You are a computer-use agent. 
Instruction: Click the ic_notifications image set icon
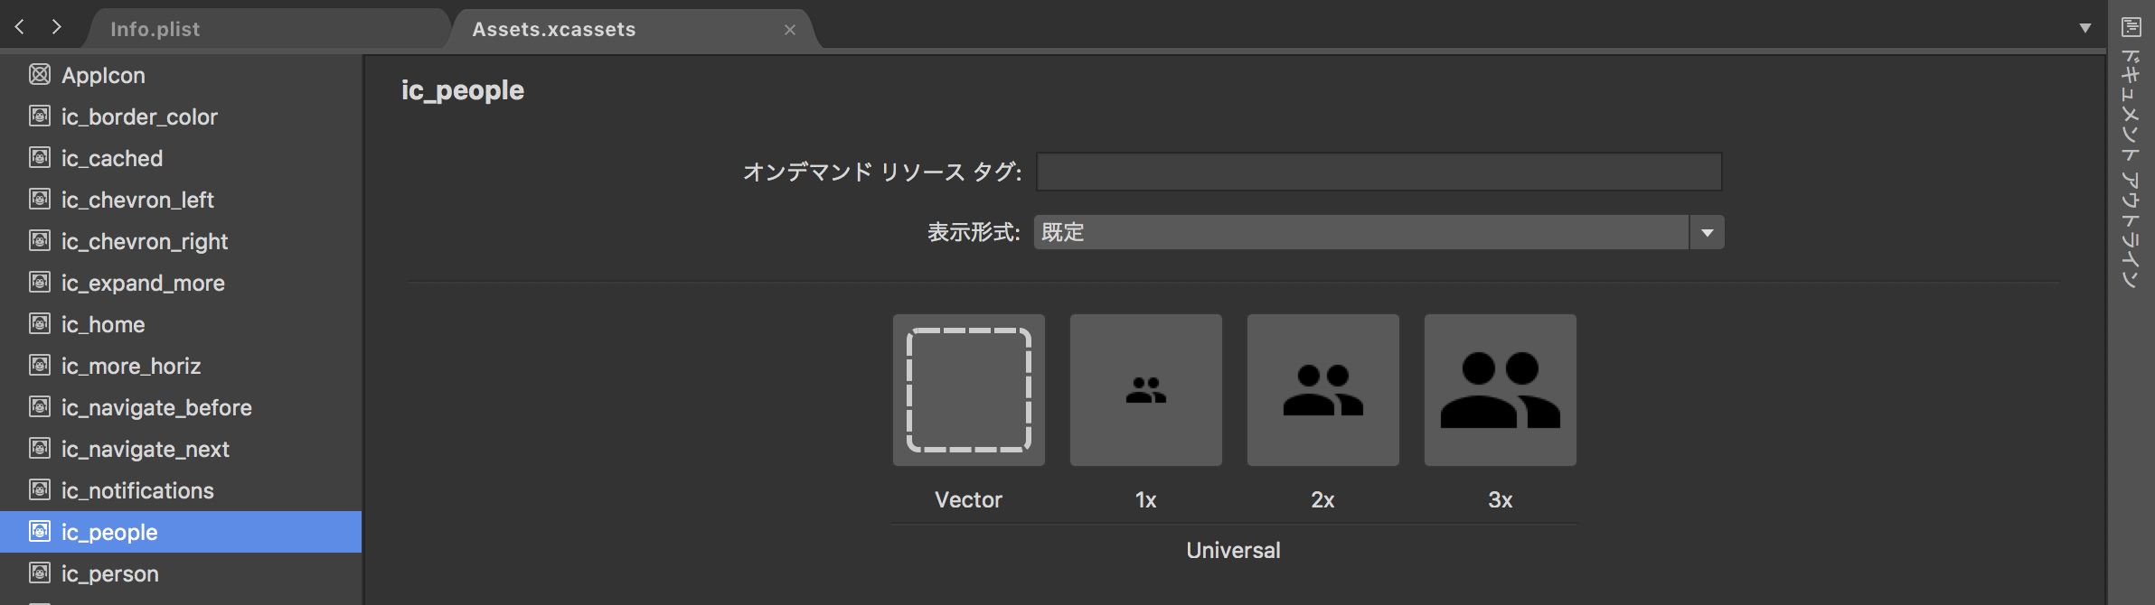coord(40,489)
